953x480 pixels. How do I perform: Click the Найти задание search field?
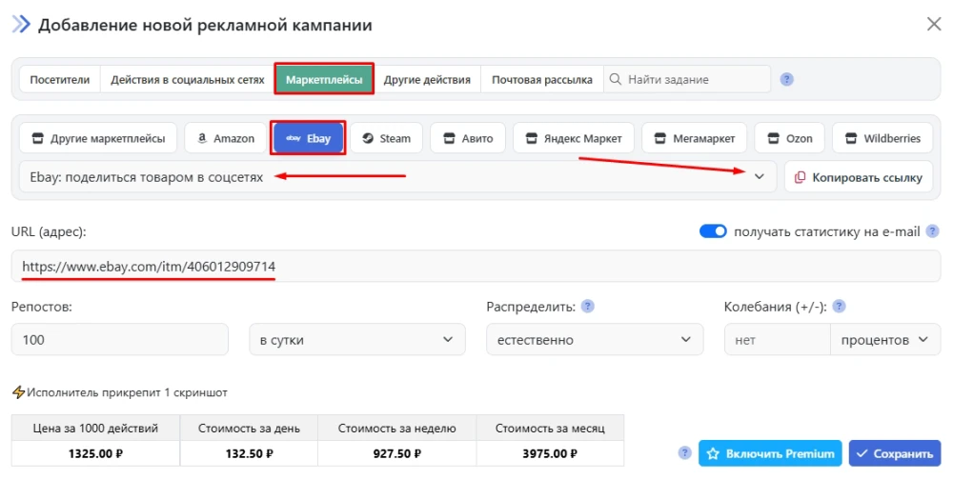pos(687,80)
